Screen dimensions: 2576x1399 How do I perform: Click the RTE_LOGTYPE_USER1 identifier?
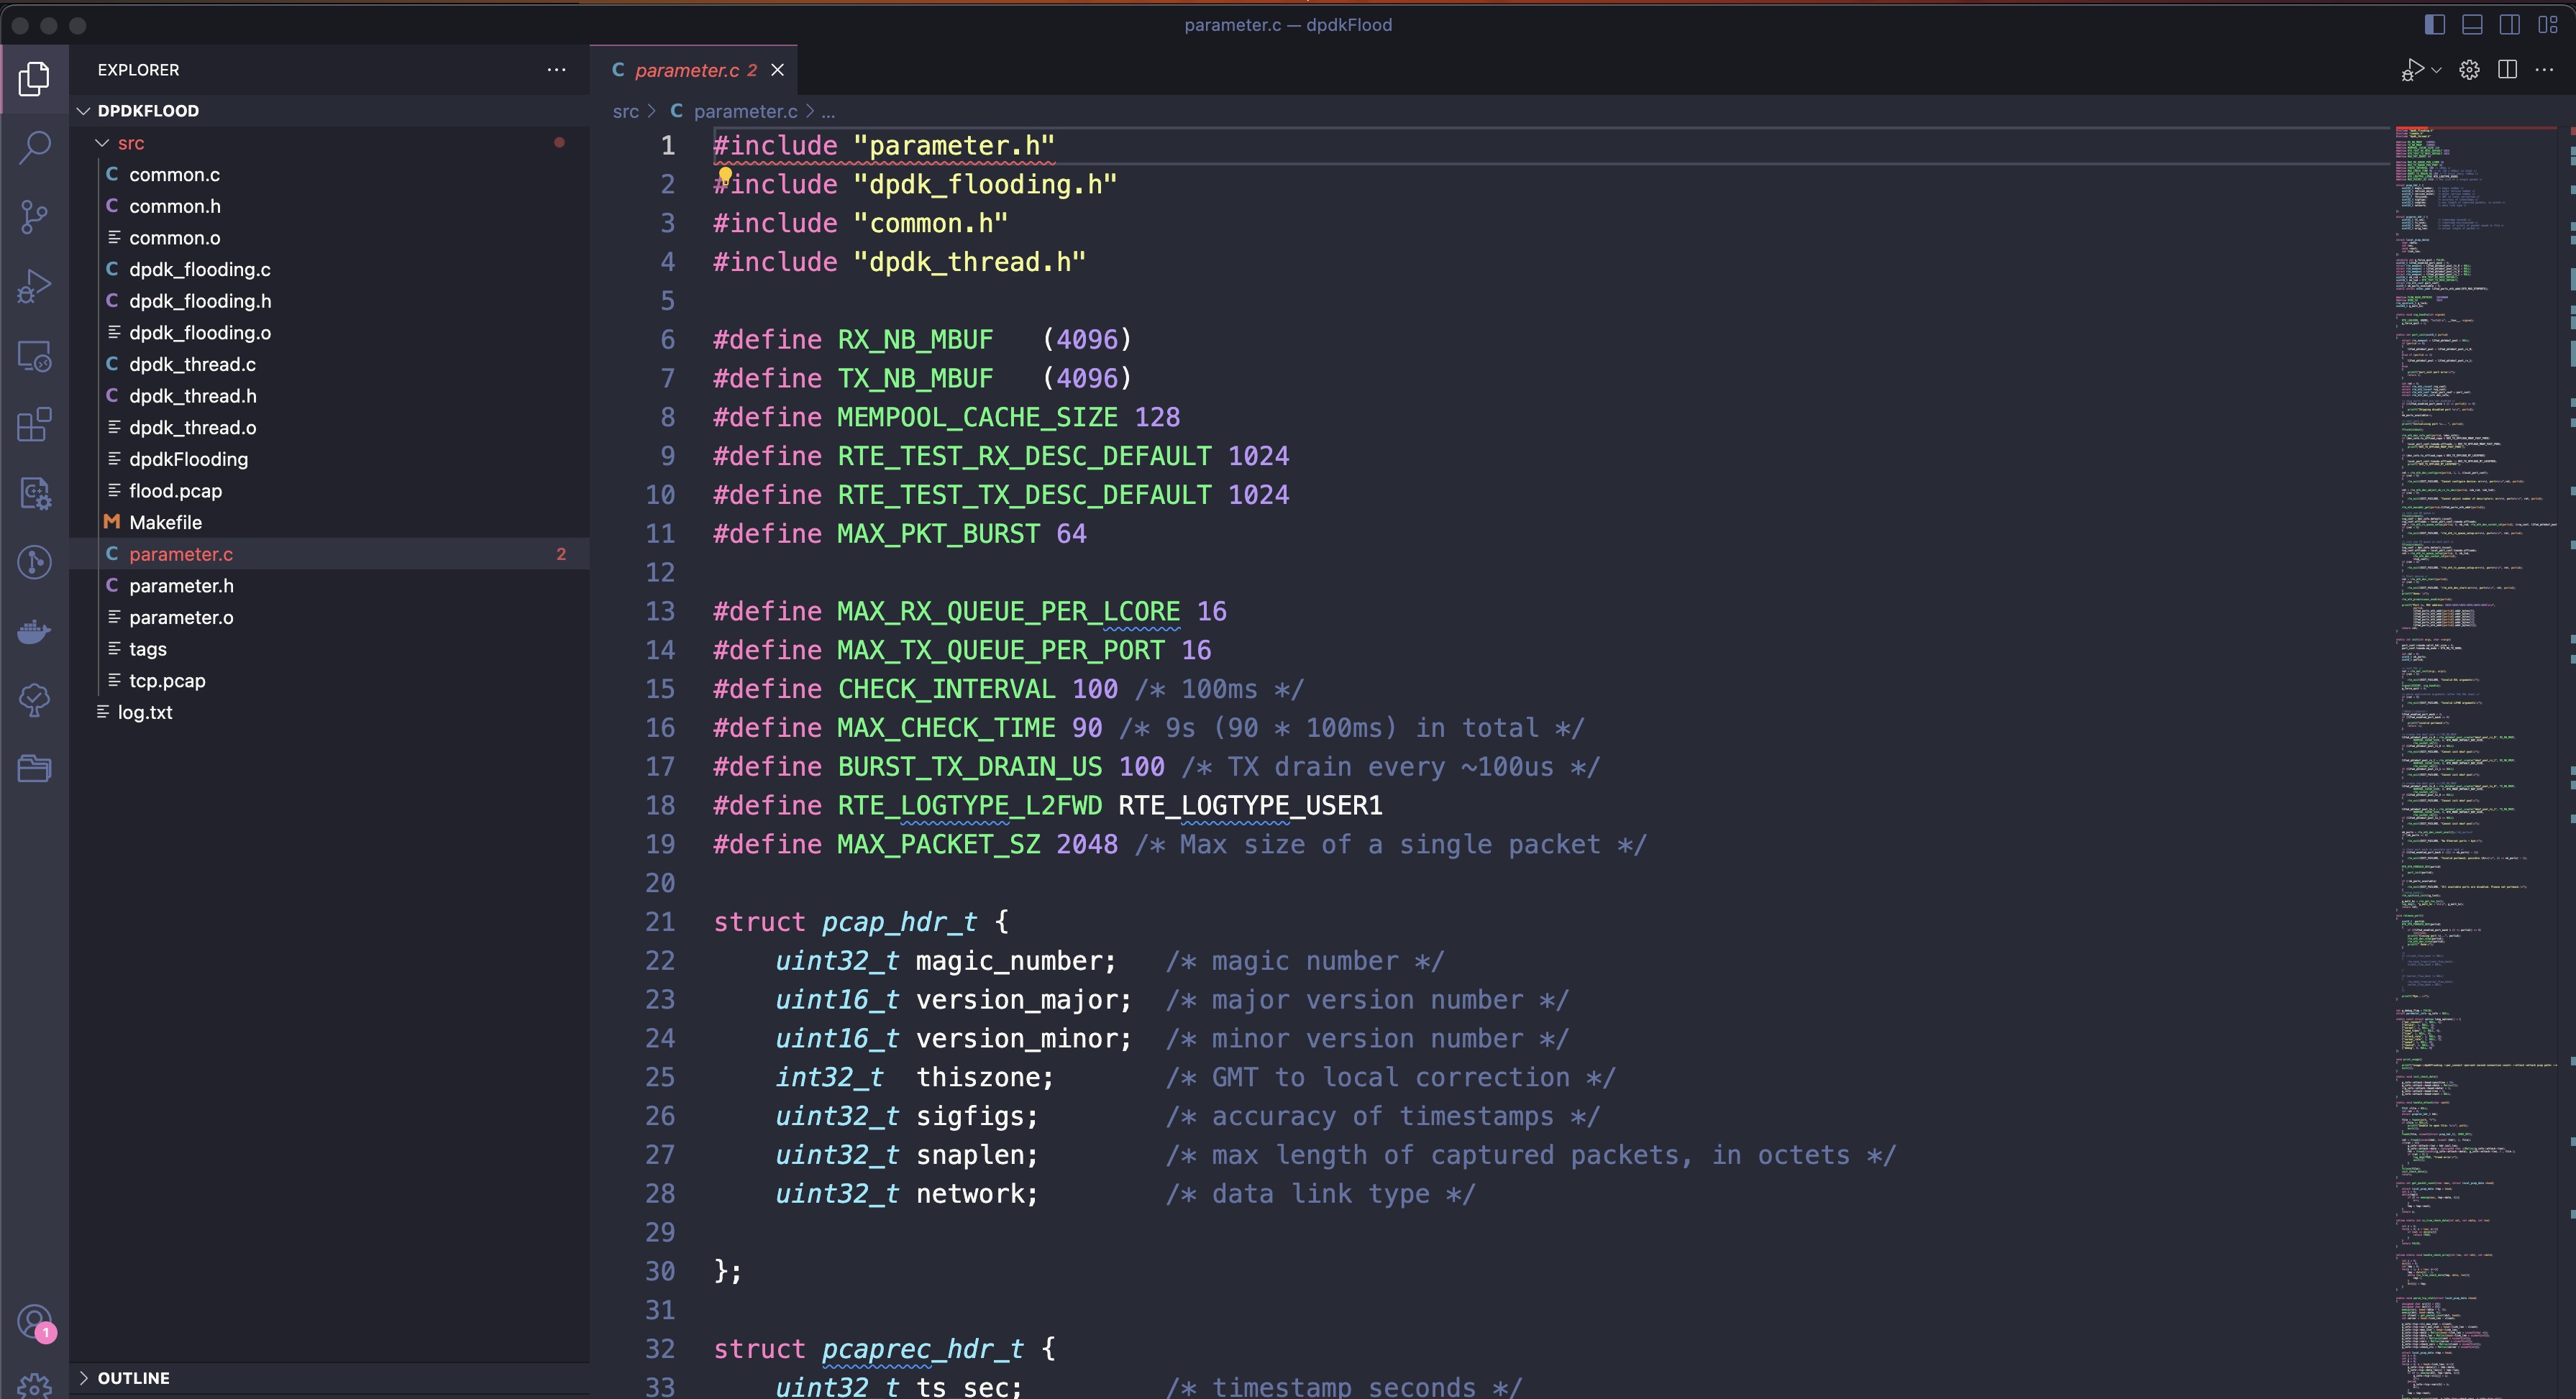click(1250, 806)
